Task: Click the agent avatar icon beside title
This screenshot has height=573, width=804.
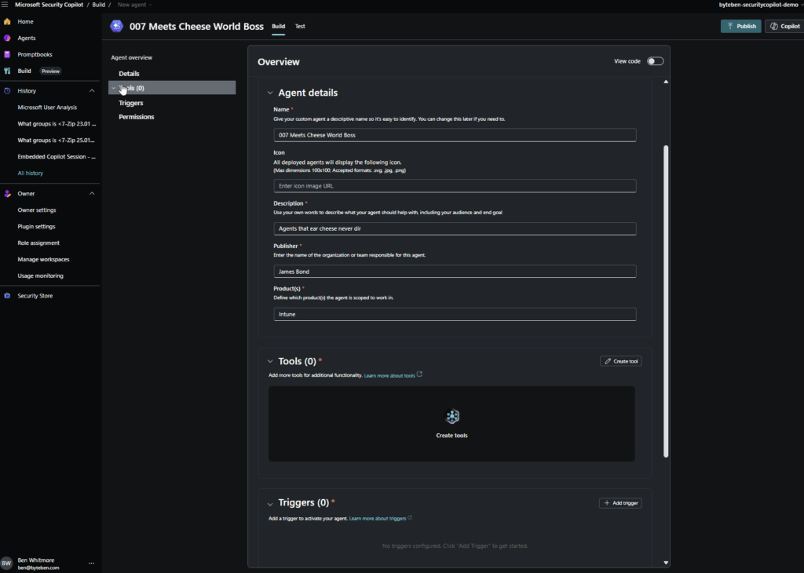Action: 117,26
